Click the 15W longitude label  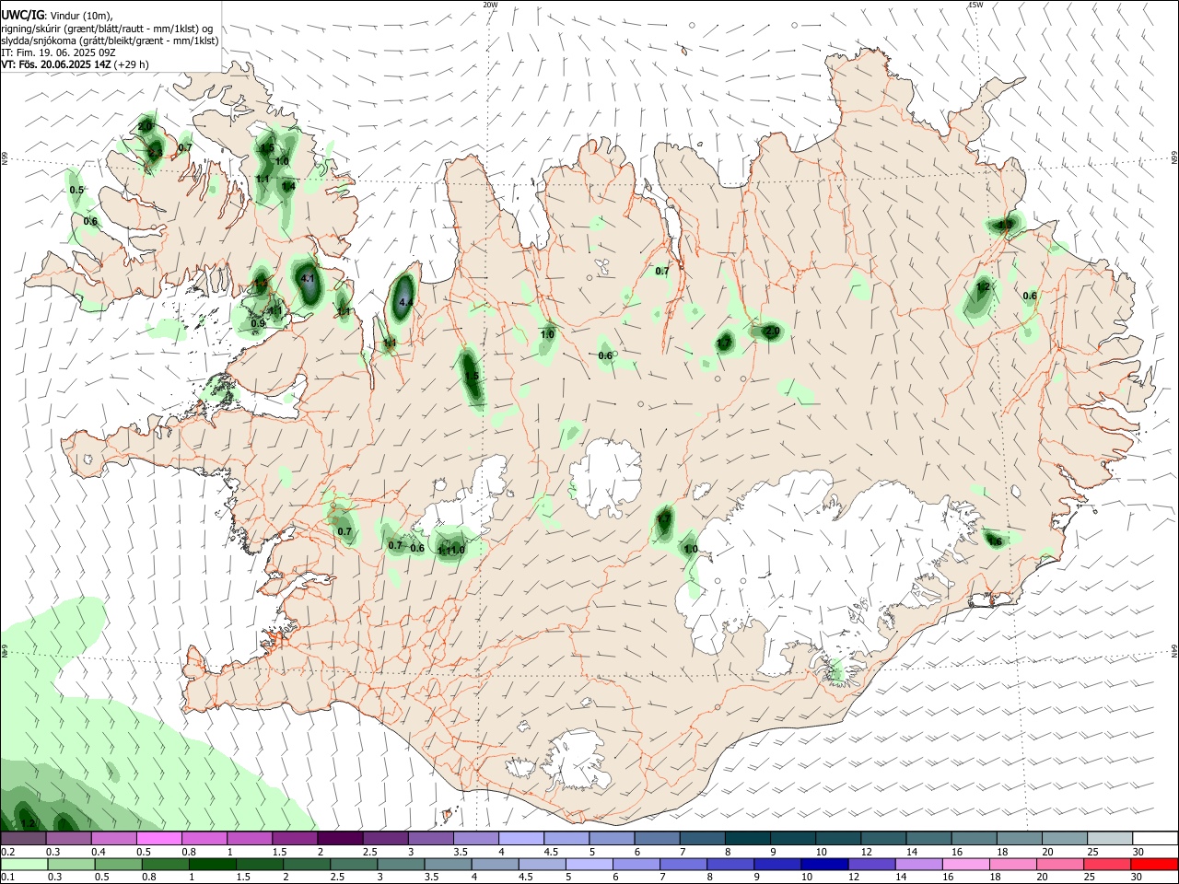[975, 5]
